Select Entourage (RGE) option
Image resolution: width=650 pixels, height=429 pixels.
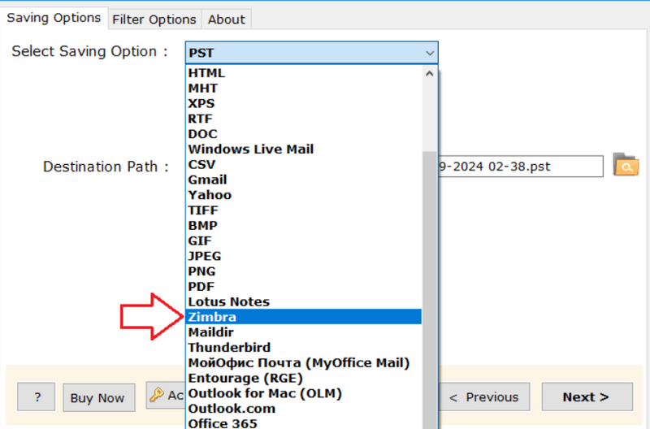pos(304,379)
